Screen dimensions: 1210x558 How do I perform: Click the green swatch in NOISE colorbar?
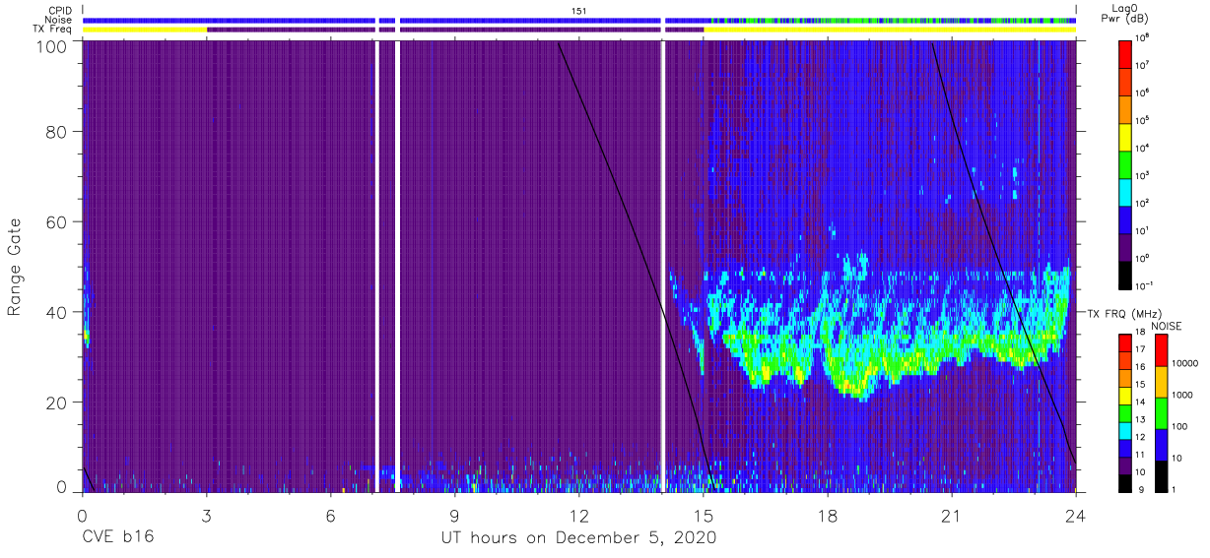[x=1160, y=412]
